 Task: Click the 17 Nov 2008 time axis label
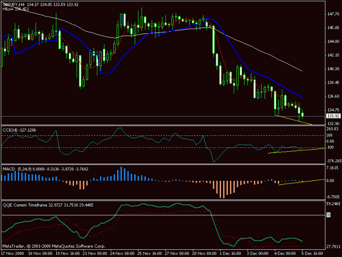coord(12,254)
